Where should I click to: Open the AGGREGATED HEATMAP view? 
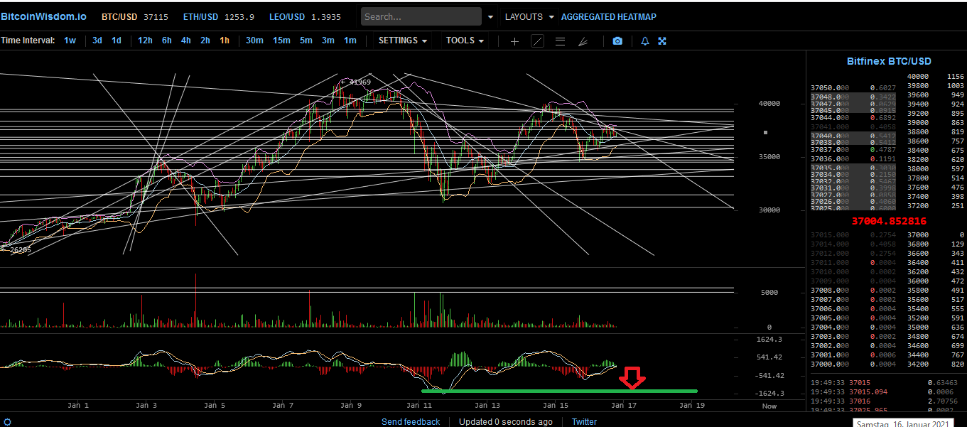coord(609,16)
